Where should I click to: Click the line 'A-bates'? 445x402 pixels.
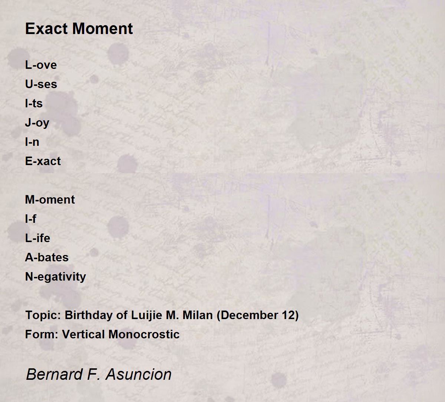click(47, 257)
